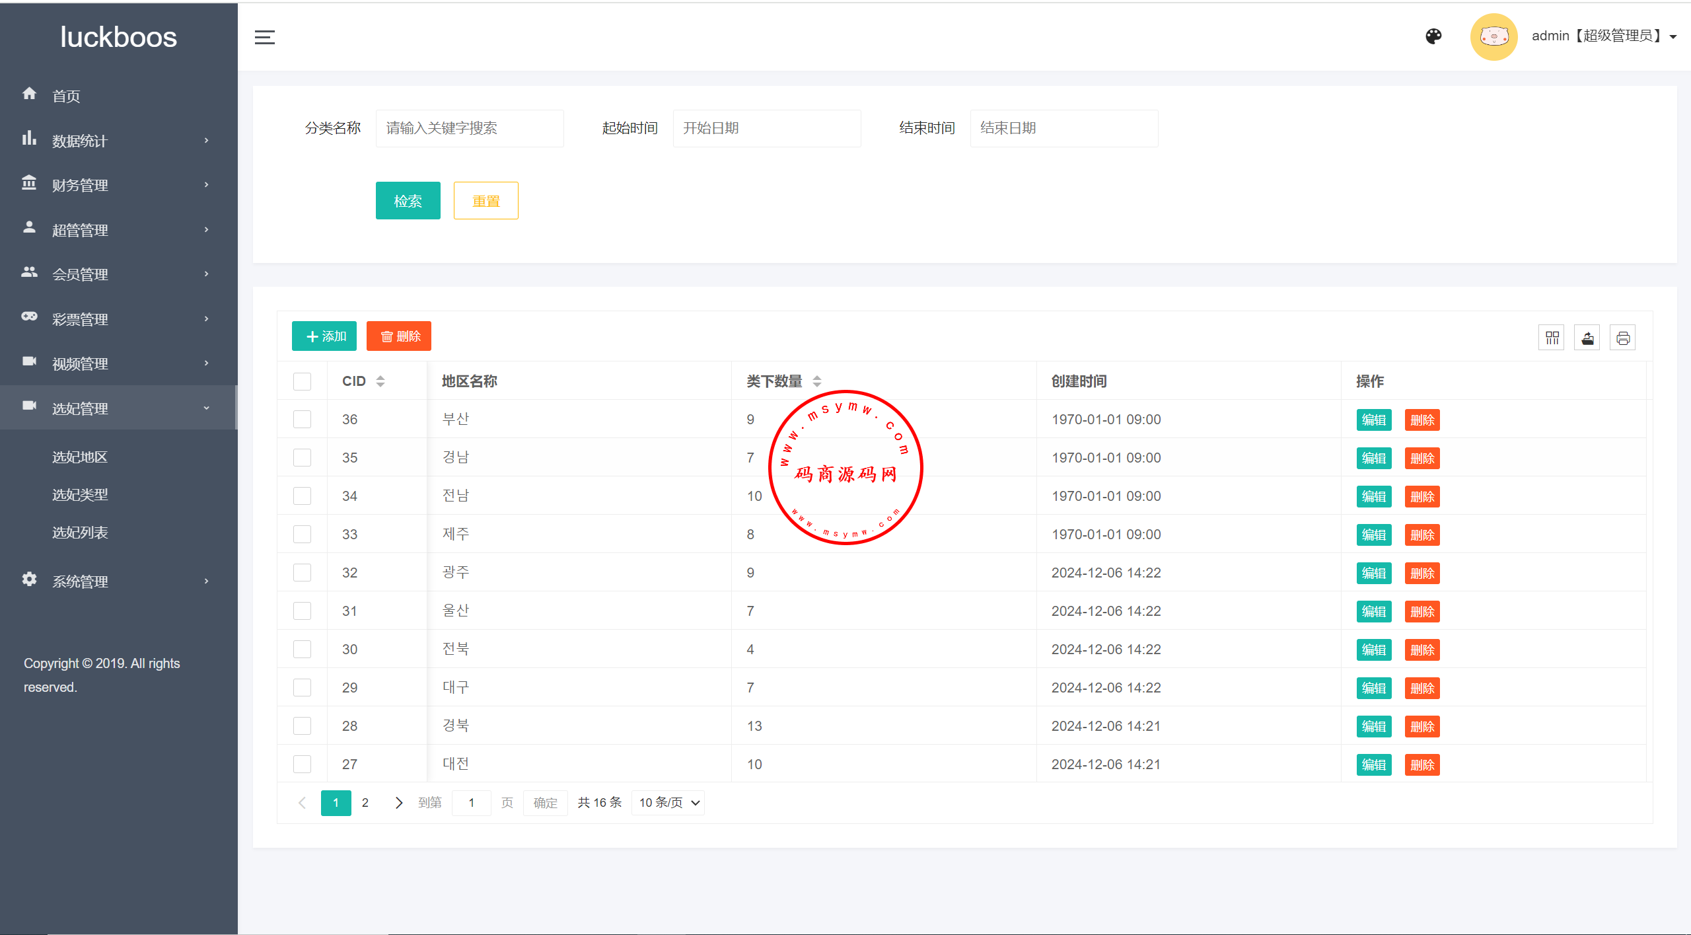Expand the 系统管理 menu arrow

click(207, 581)
